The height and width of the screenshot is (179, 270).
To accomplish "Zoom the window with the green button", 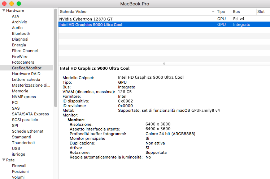I will click(x=19, y=4).
